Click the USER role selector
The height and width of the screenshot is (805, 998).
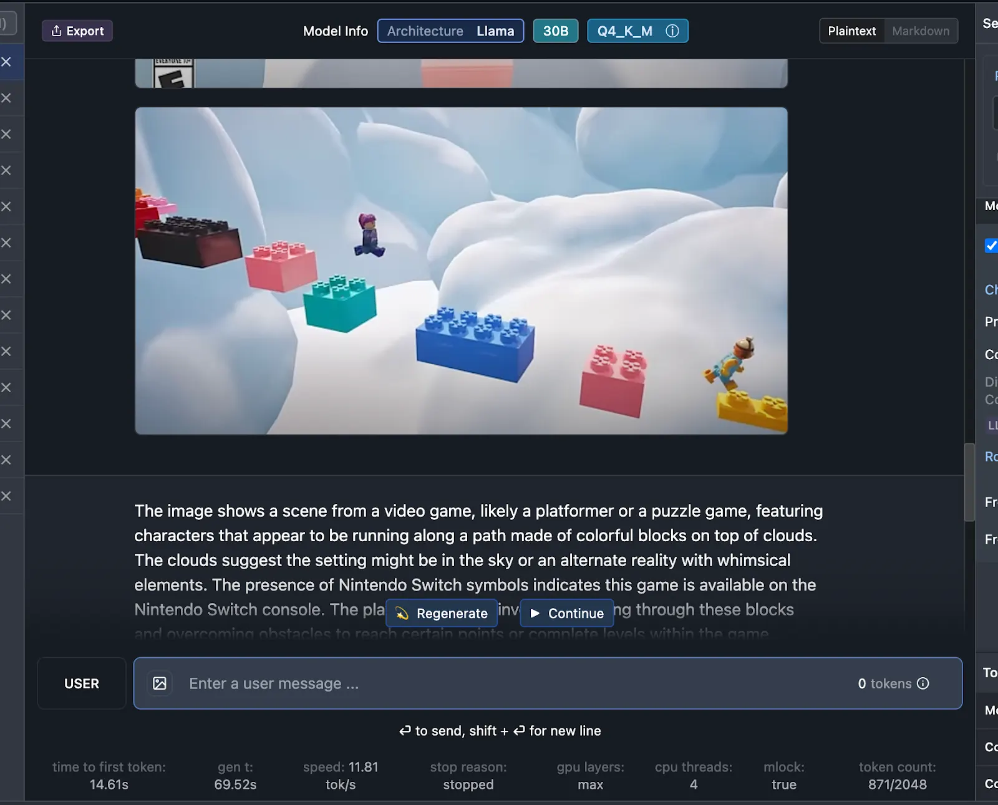coord(82,683)
